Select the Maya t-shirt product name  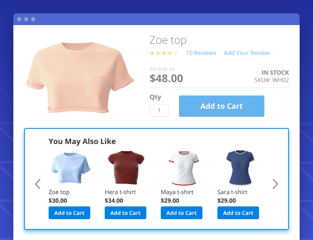(177, 192)
